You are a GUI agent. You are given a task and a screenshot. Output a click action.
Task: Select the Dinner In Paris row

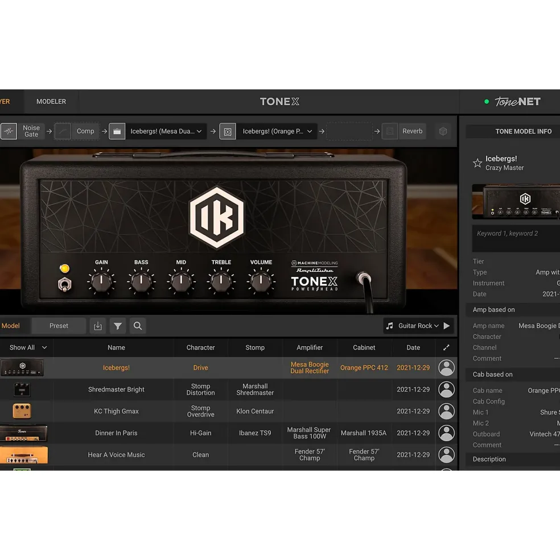point(229,433)
